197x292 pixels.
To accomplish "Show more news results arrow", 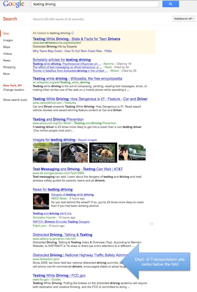I will point(152,224).
